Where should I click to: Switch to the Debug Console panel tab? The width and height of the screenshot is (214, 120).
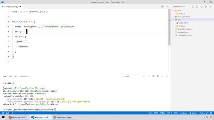(24, 76)
